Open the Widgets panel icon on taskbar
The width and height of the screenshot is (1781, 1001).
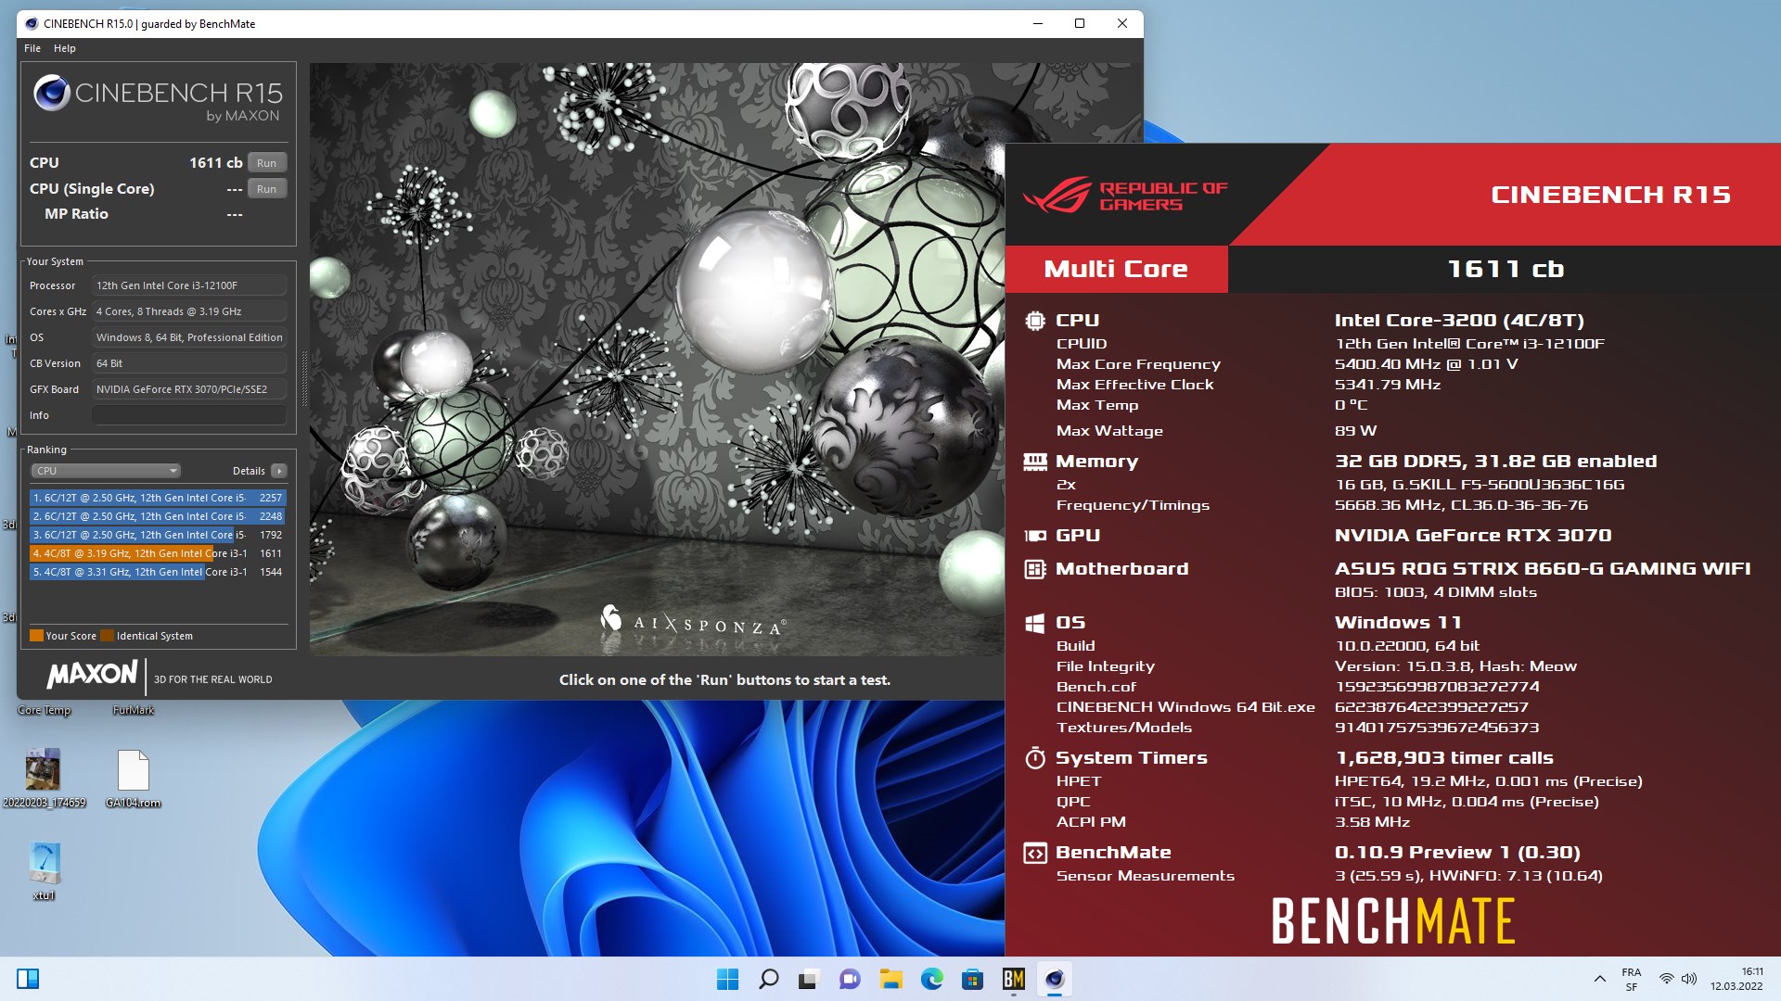(x=28, y=979)
